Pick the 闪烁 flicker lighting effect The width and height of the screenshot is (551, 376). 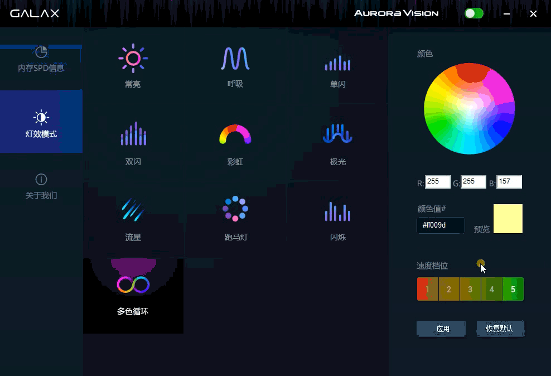coord(337,211)
